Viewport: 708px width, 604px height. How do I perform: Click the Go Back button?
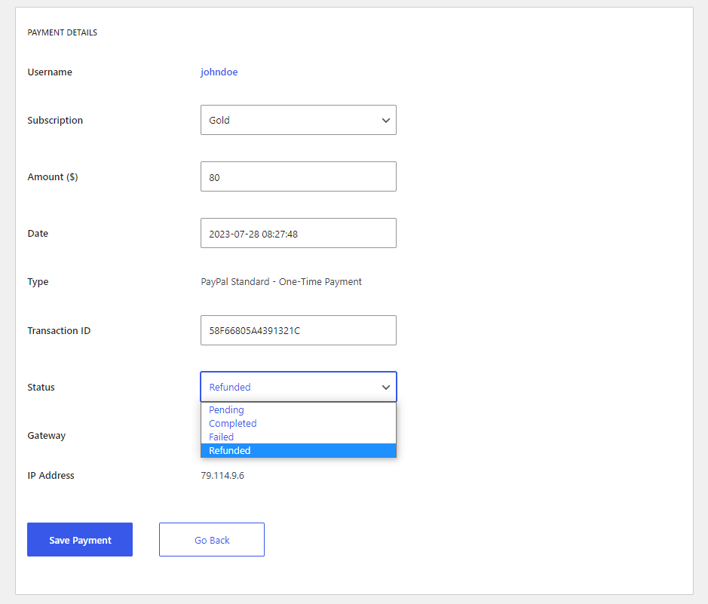coord(212,539)
